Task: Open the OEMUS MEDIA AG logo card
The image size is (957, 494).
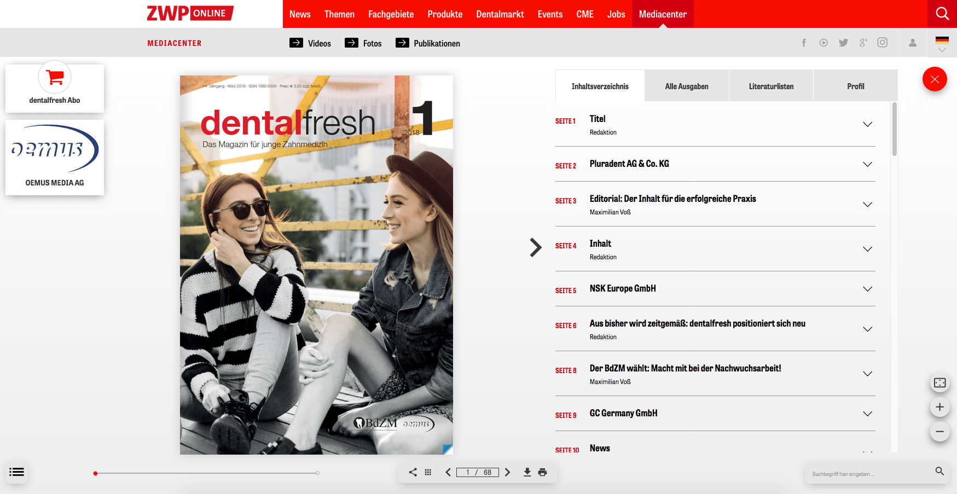Action: (x=55, y=158)
